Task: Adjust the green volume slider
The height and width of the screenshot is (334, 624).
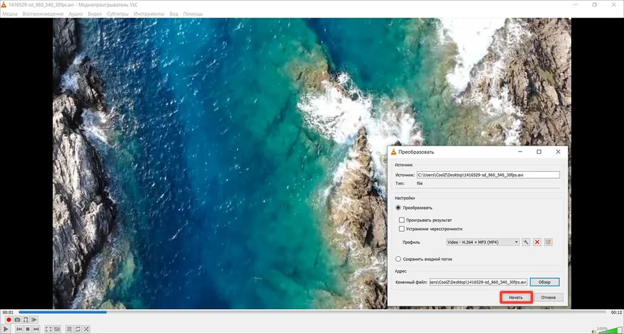Action: [x=610, y=330]
